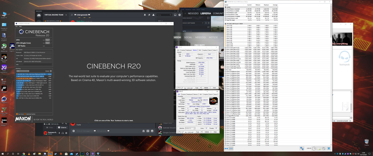This screenshot has height=156, width=373.
Task: Open Questo PC desktop icon
Action: [4, 15]
